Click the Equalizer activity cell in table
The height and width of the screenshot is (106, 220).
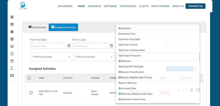point(68,93)
